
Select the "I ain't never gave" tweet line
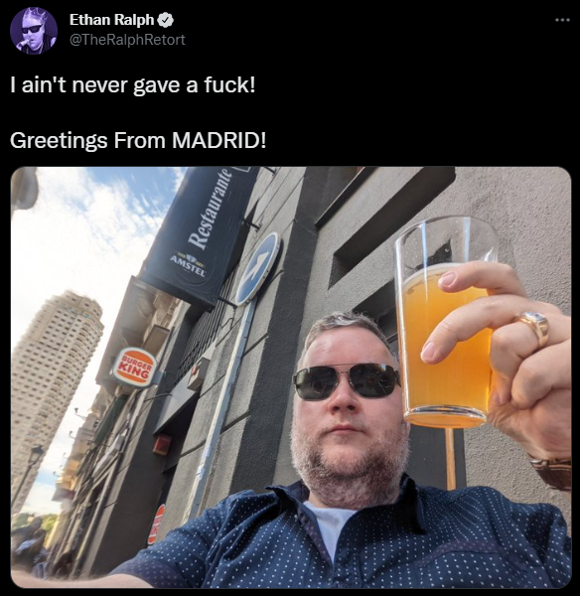pyautogui.click(x=133, y=84)
